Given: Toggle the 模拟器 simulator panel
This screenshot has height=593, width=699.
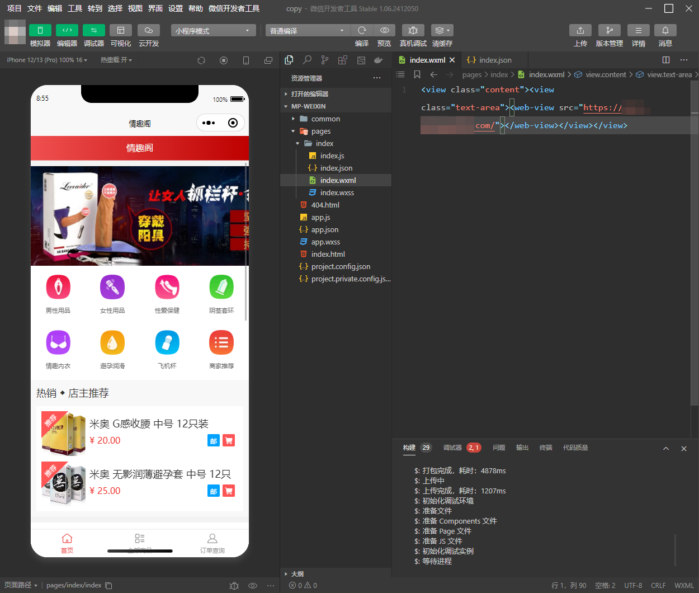Looking at the screenshot, I should tap(40, 30).
